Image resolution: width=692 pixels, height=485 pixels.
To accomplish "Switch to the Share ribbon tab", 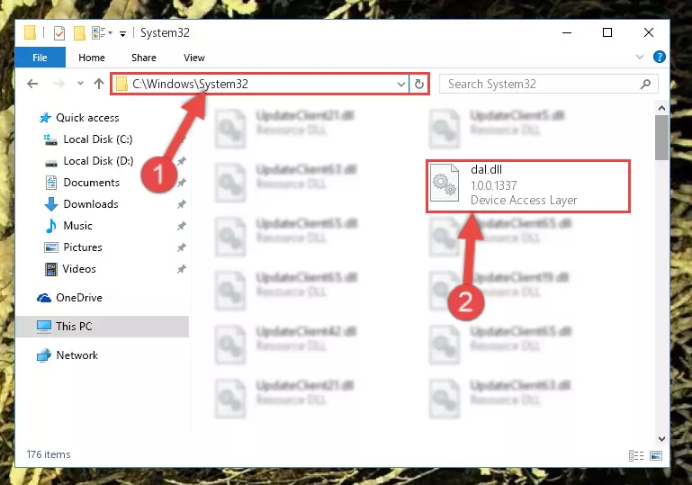I will 144,58.
